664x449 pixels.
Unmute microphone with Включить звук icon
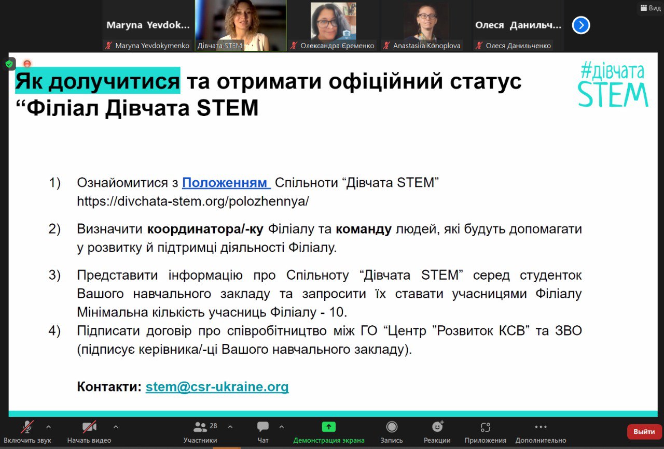[x=27, y=427]
